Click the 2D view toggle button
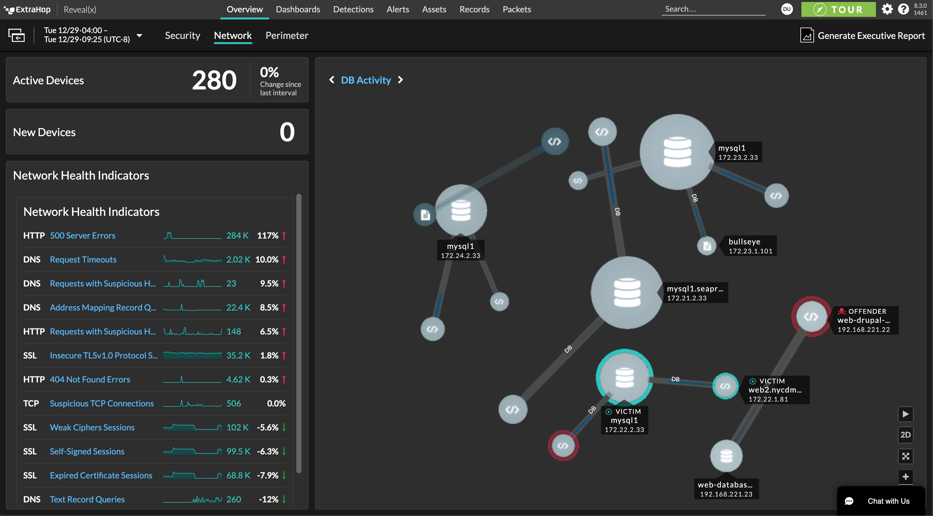This screenshot has width=933, height=516. (x=905, y=434)
